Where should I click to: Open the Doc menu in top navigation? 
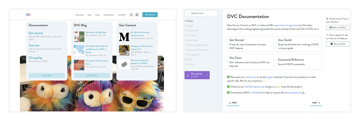(89, 15)
